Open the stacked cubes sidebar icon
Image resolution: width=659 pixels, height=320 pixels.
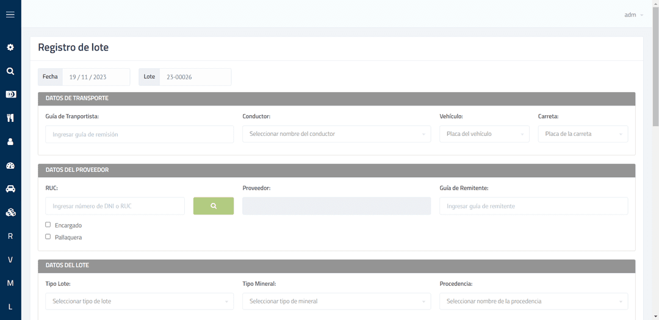[x=10, y=213]
